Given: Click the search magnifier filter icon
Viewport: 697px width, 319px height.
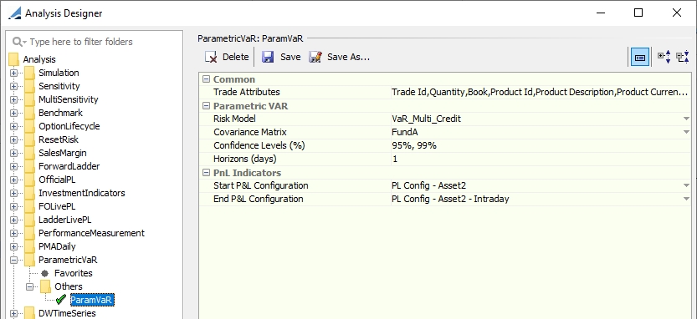Looking at the screenshot, I should (x=19, y=42).
